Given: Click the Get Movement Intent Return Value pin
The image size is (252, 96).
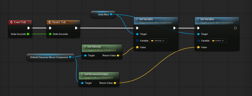Looking at the screenshot, I should [x=115, y=83].
